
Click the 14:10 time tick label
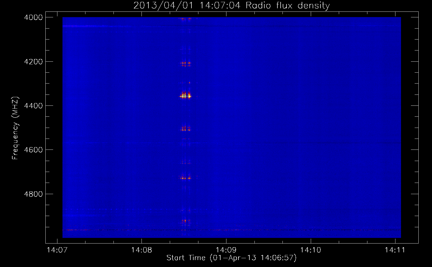coord(311,250)
